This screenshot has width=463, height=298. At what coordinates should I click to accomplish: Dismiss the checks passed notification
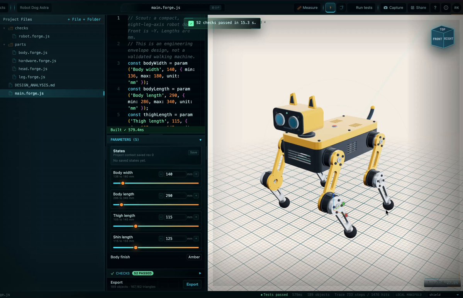click(265, 22)
